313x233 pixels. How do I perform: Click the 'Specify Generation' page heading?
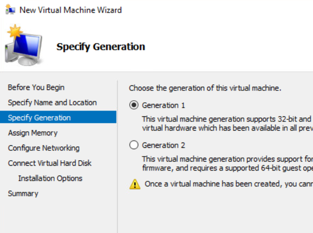pos(101,47)
